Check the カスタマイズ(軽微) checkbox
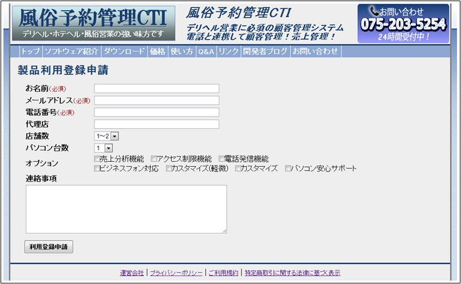The image size is (461, 284). click(169, 169)
